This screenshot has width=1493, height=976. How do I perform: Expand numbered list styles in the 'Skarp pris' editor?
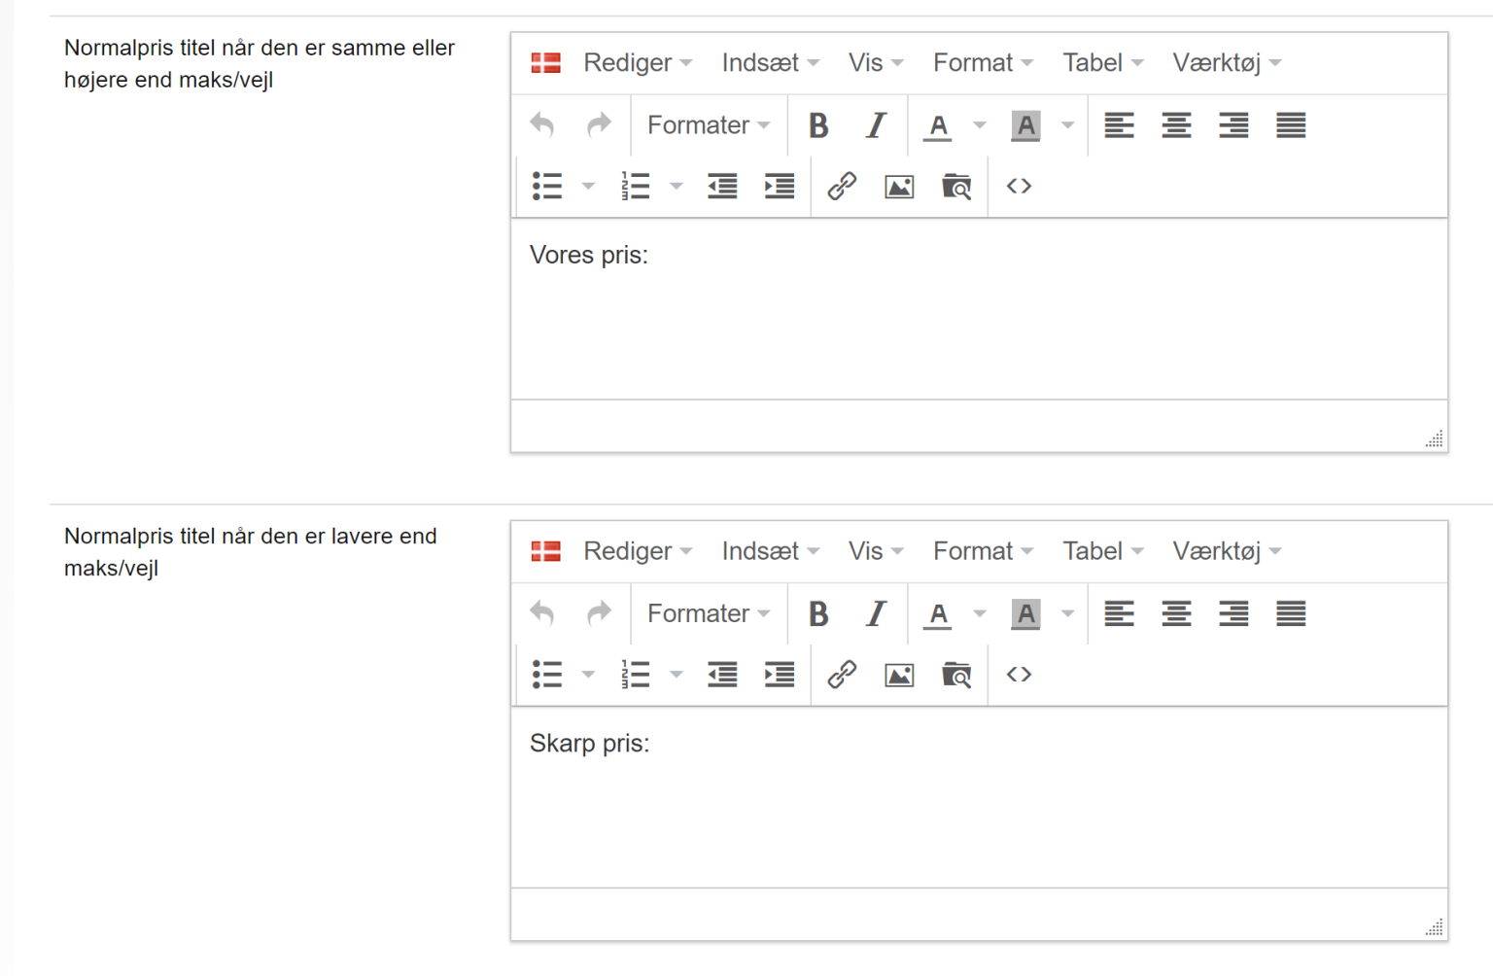point(677,675)
